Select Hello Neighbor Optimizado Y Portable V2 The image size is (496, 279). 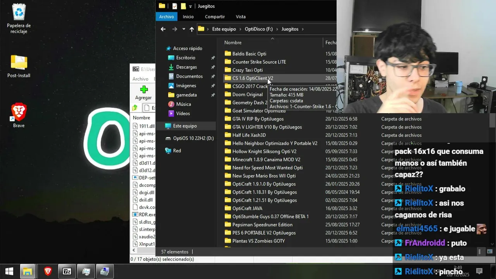pos(275,143)
